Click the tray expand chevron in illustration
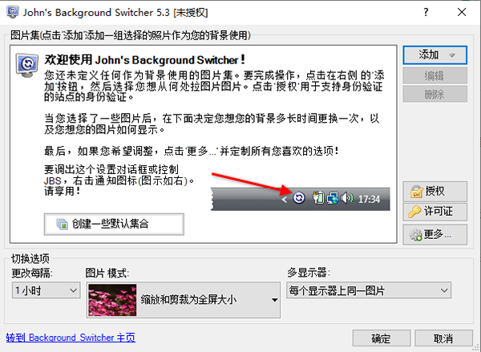Viewport: 481px width, 352px height. click(x=285, y=200)
